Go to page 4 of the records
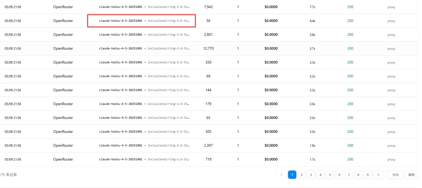The width and height of the screenshot is (422, 188). (320, 175)
